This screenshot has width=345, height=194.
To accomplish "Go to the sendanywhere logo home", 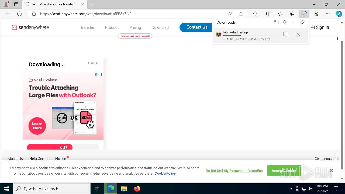I will (x=30, y=27).
